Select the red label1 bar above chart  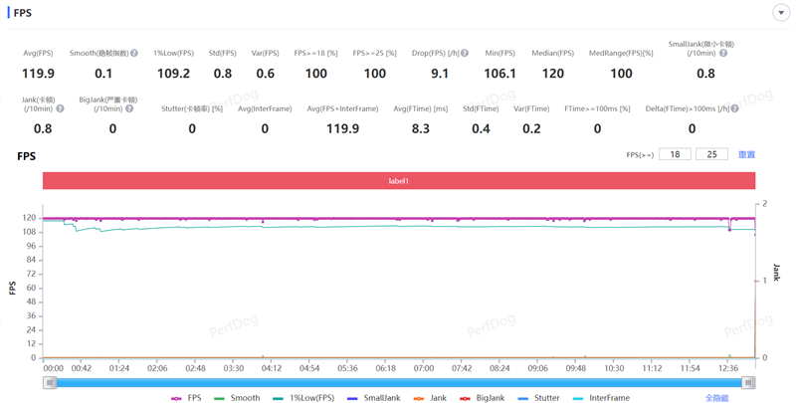pyautogui.click(x=398, y=181)
